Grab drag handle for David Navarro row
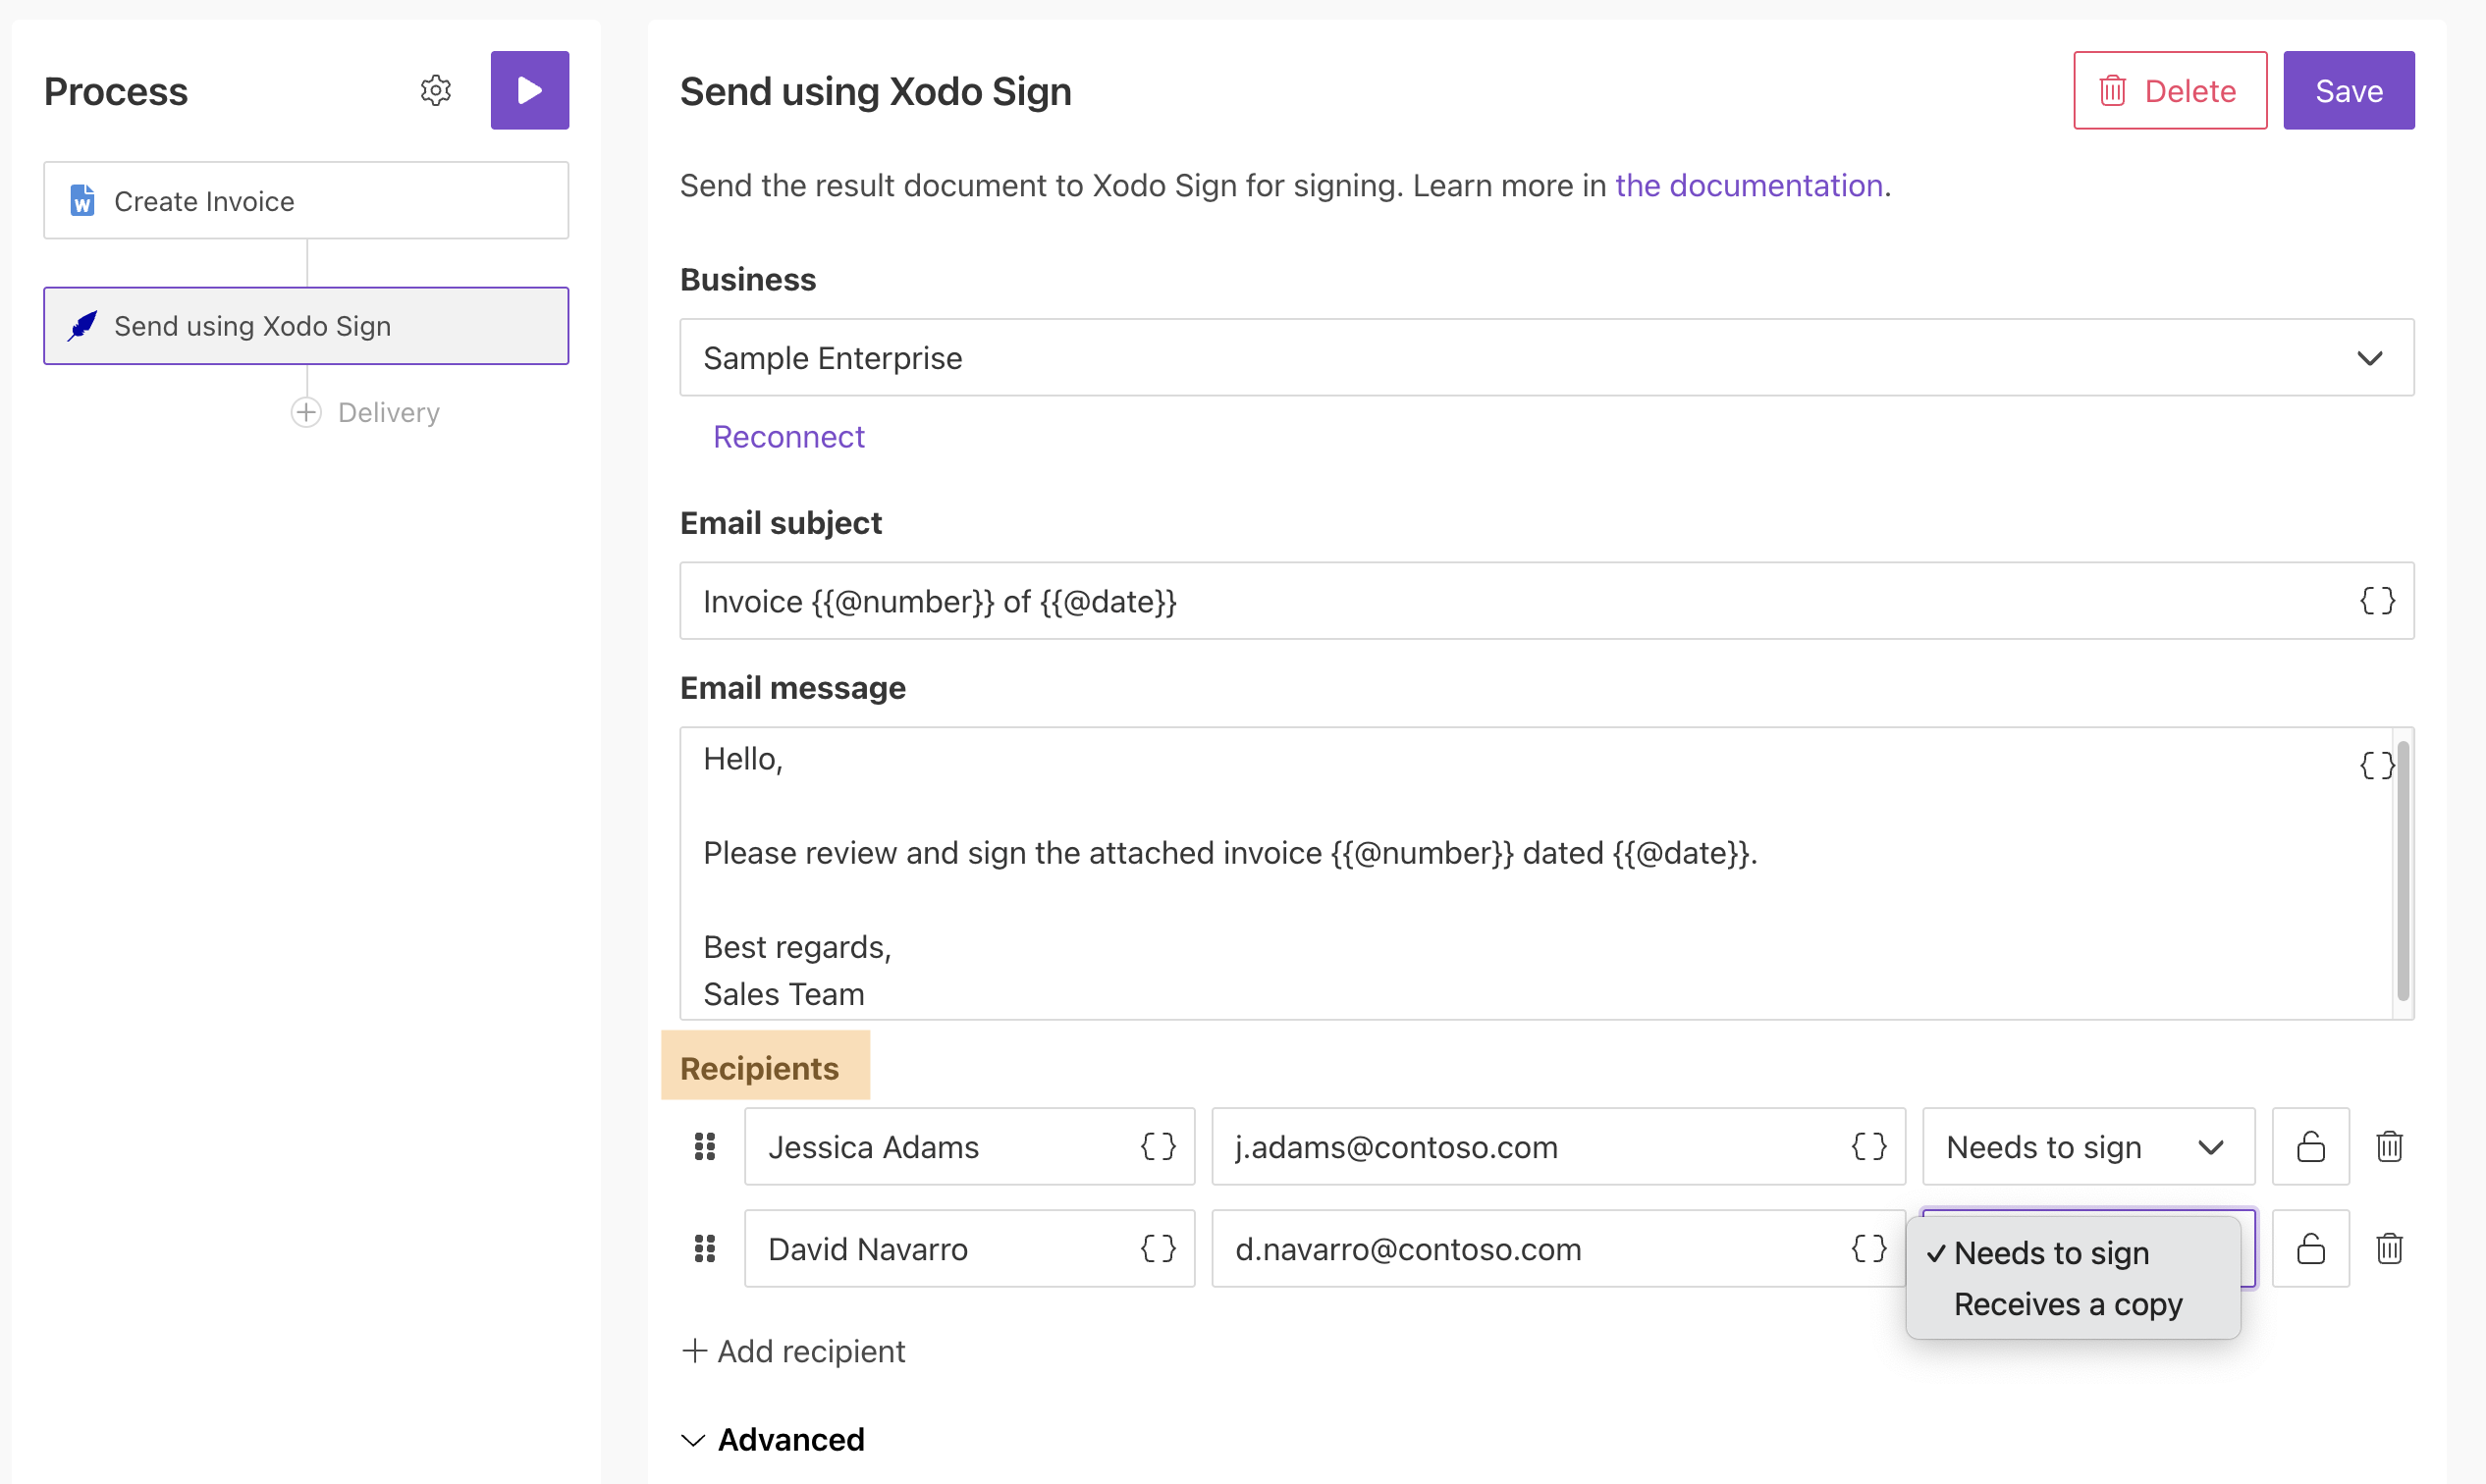The image size is (2486, 1484). pyautogui.click(x=704, y=1249)
